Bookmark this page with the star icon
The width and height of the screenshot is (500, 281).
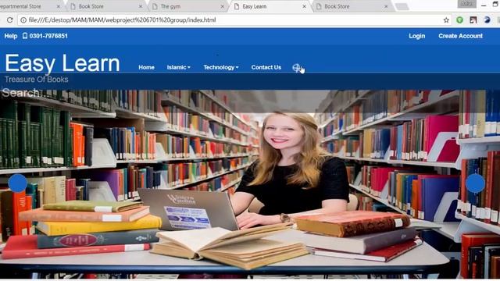tap(446, 20)
